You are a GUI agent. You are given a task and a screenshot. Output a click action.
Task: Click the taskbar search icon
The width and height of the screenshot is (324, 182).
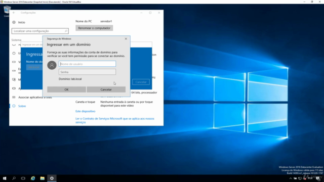14,178
